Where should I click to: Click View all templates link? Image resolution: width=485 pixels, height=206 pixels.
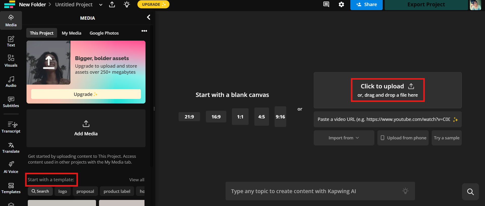tap(137, 180)
